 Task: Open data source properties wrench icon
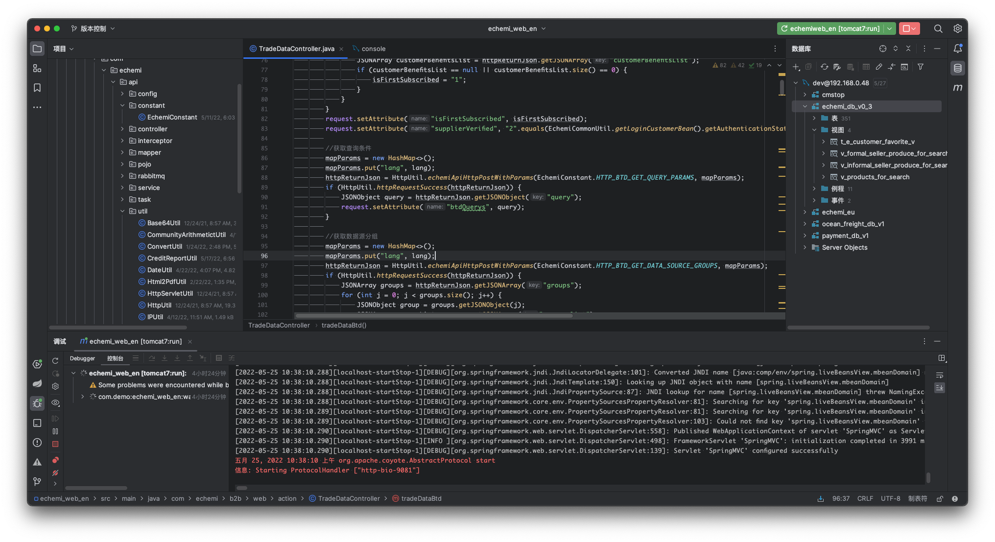(837, 67)
